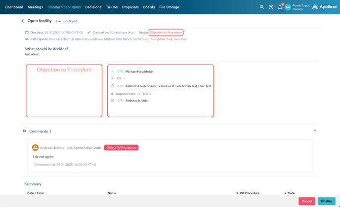
Task: Open the notifications bell
Action: pos(280,7)
